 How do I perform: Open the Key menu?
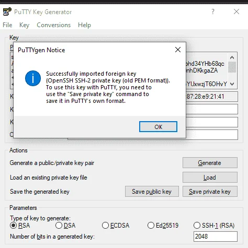pos(24,25)
